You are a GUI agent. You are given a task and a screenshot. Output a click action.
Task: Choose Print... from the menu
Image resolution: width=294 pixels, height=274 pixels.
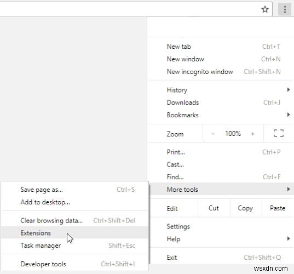pyautogui.click(x=221, y=152)
